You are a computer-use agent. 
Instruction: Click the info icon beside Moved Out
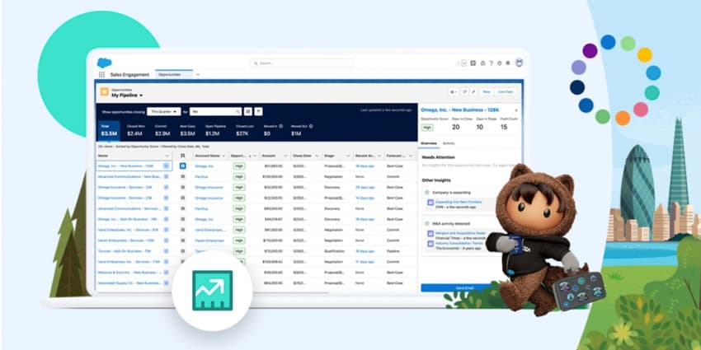[311, 126]
